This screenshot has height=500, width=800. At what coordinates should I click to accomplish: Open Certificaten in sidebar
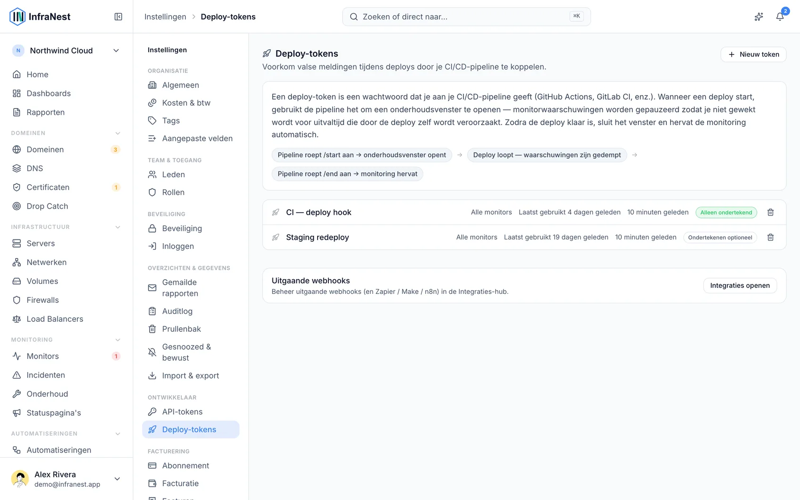pyautogui.click(x=66, y=187)
